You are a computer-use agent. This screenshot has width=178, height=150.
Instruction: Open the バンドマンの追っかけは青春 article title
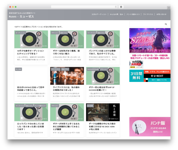pyautogui.click(x=102, y=52)
